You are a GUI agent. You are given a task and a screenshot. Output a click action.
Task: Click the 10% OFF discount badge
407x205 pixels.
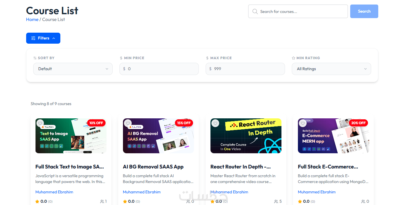click(96, 123)
